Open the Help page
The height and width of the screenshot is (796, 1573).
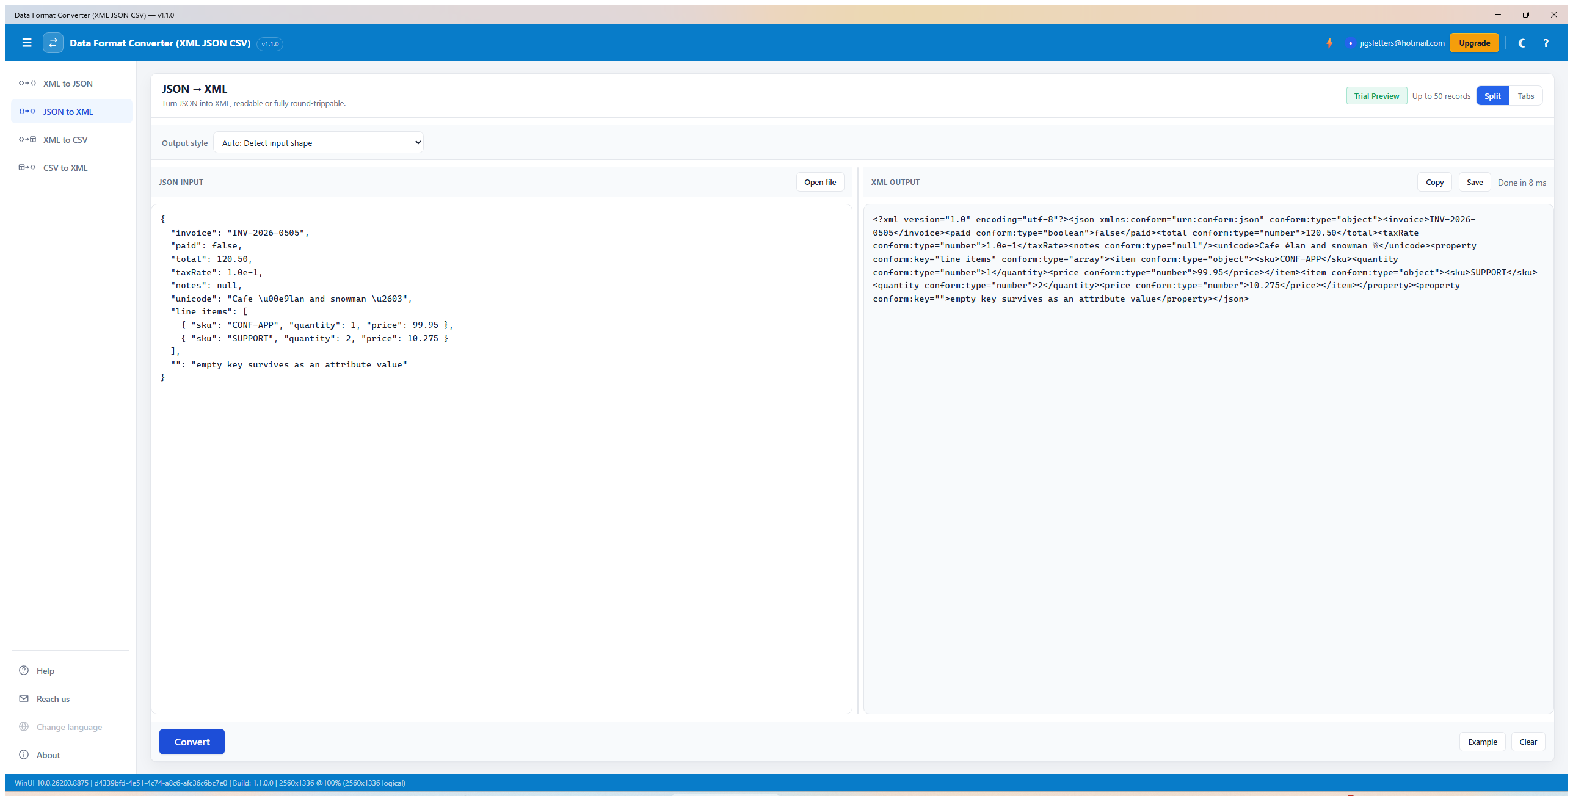71,670
